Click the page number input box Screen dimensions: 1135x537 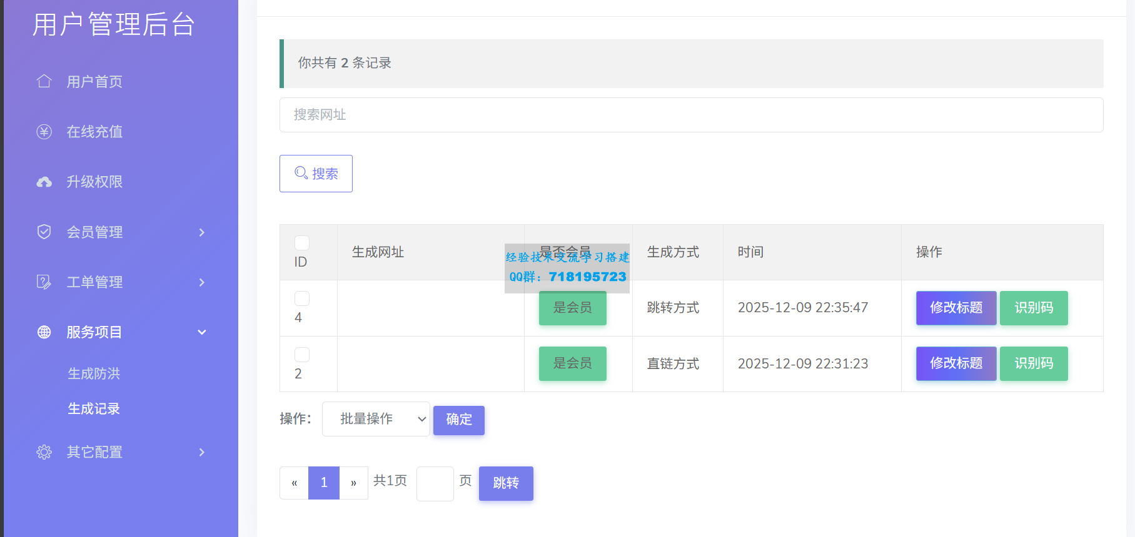coord(435,483)
